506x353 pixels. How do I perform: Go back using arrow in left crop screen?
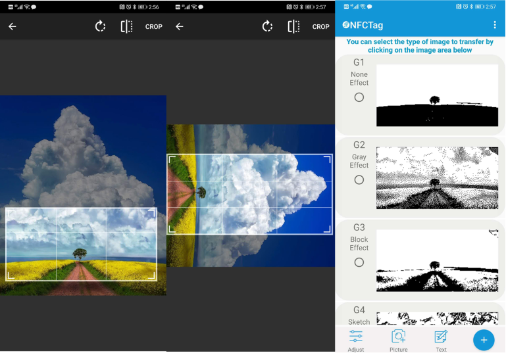[13, 26]
